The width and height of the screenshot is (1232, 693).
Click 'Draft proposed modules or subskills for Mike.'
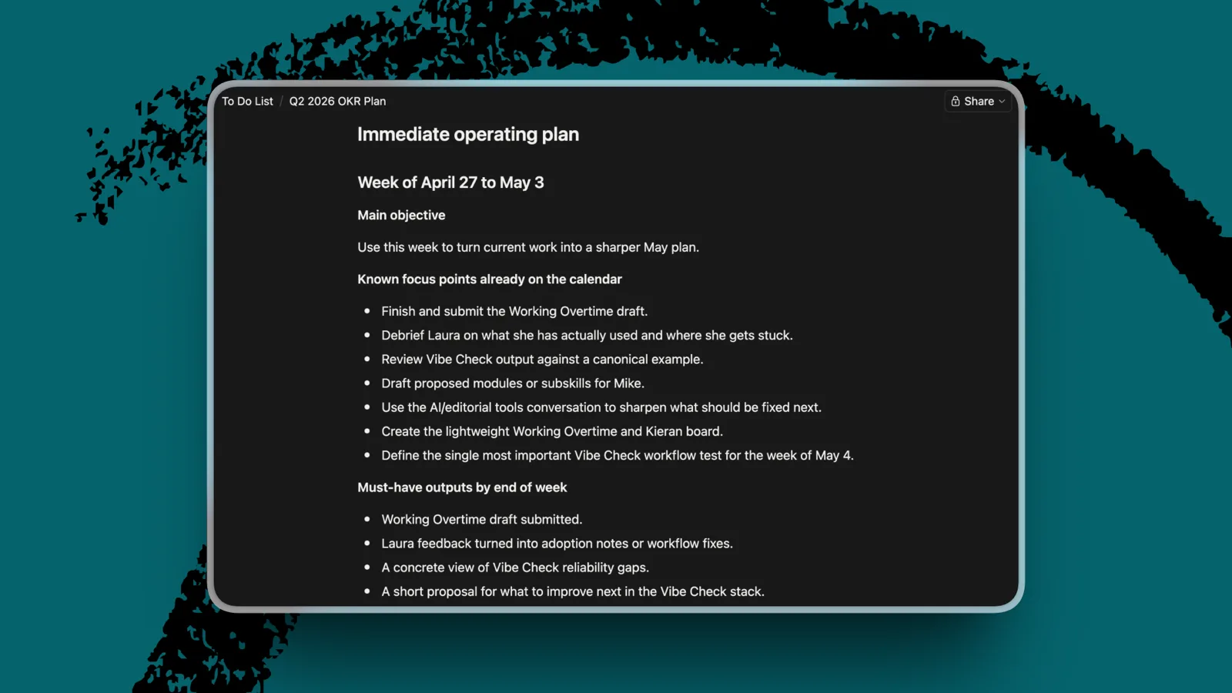(513, 383)
